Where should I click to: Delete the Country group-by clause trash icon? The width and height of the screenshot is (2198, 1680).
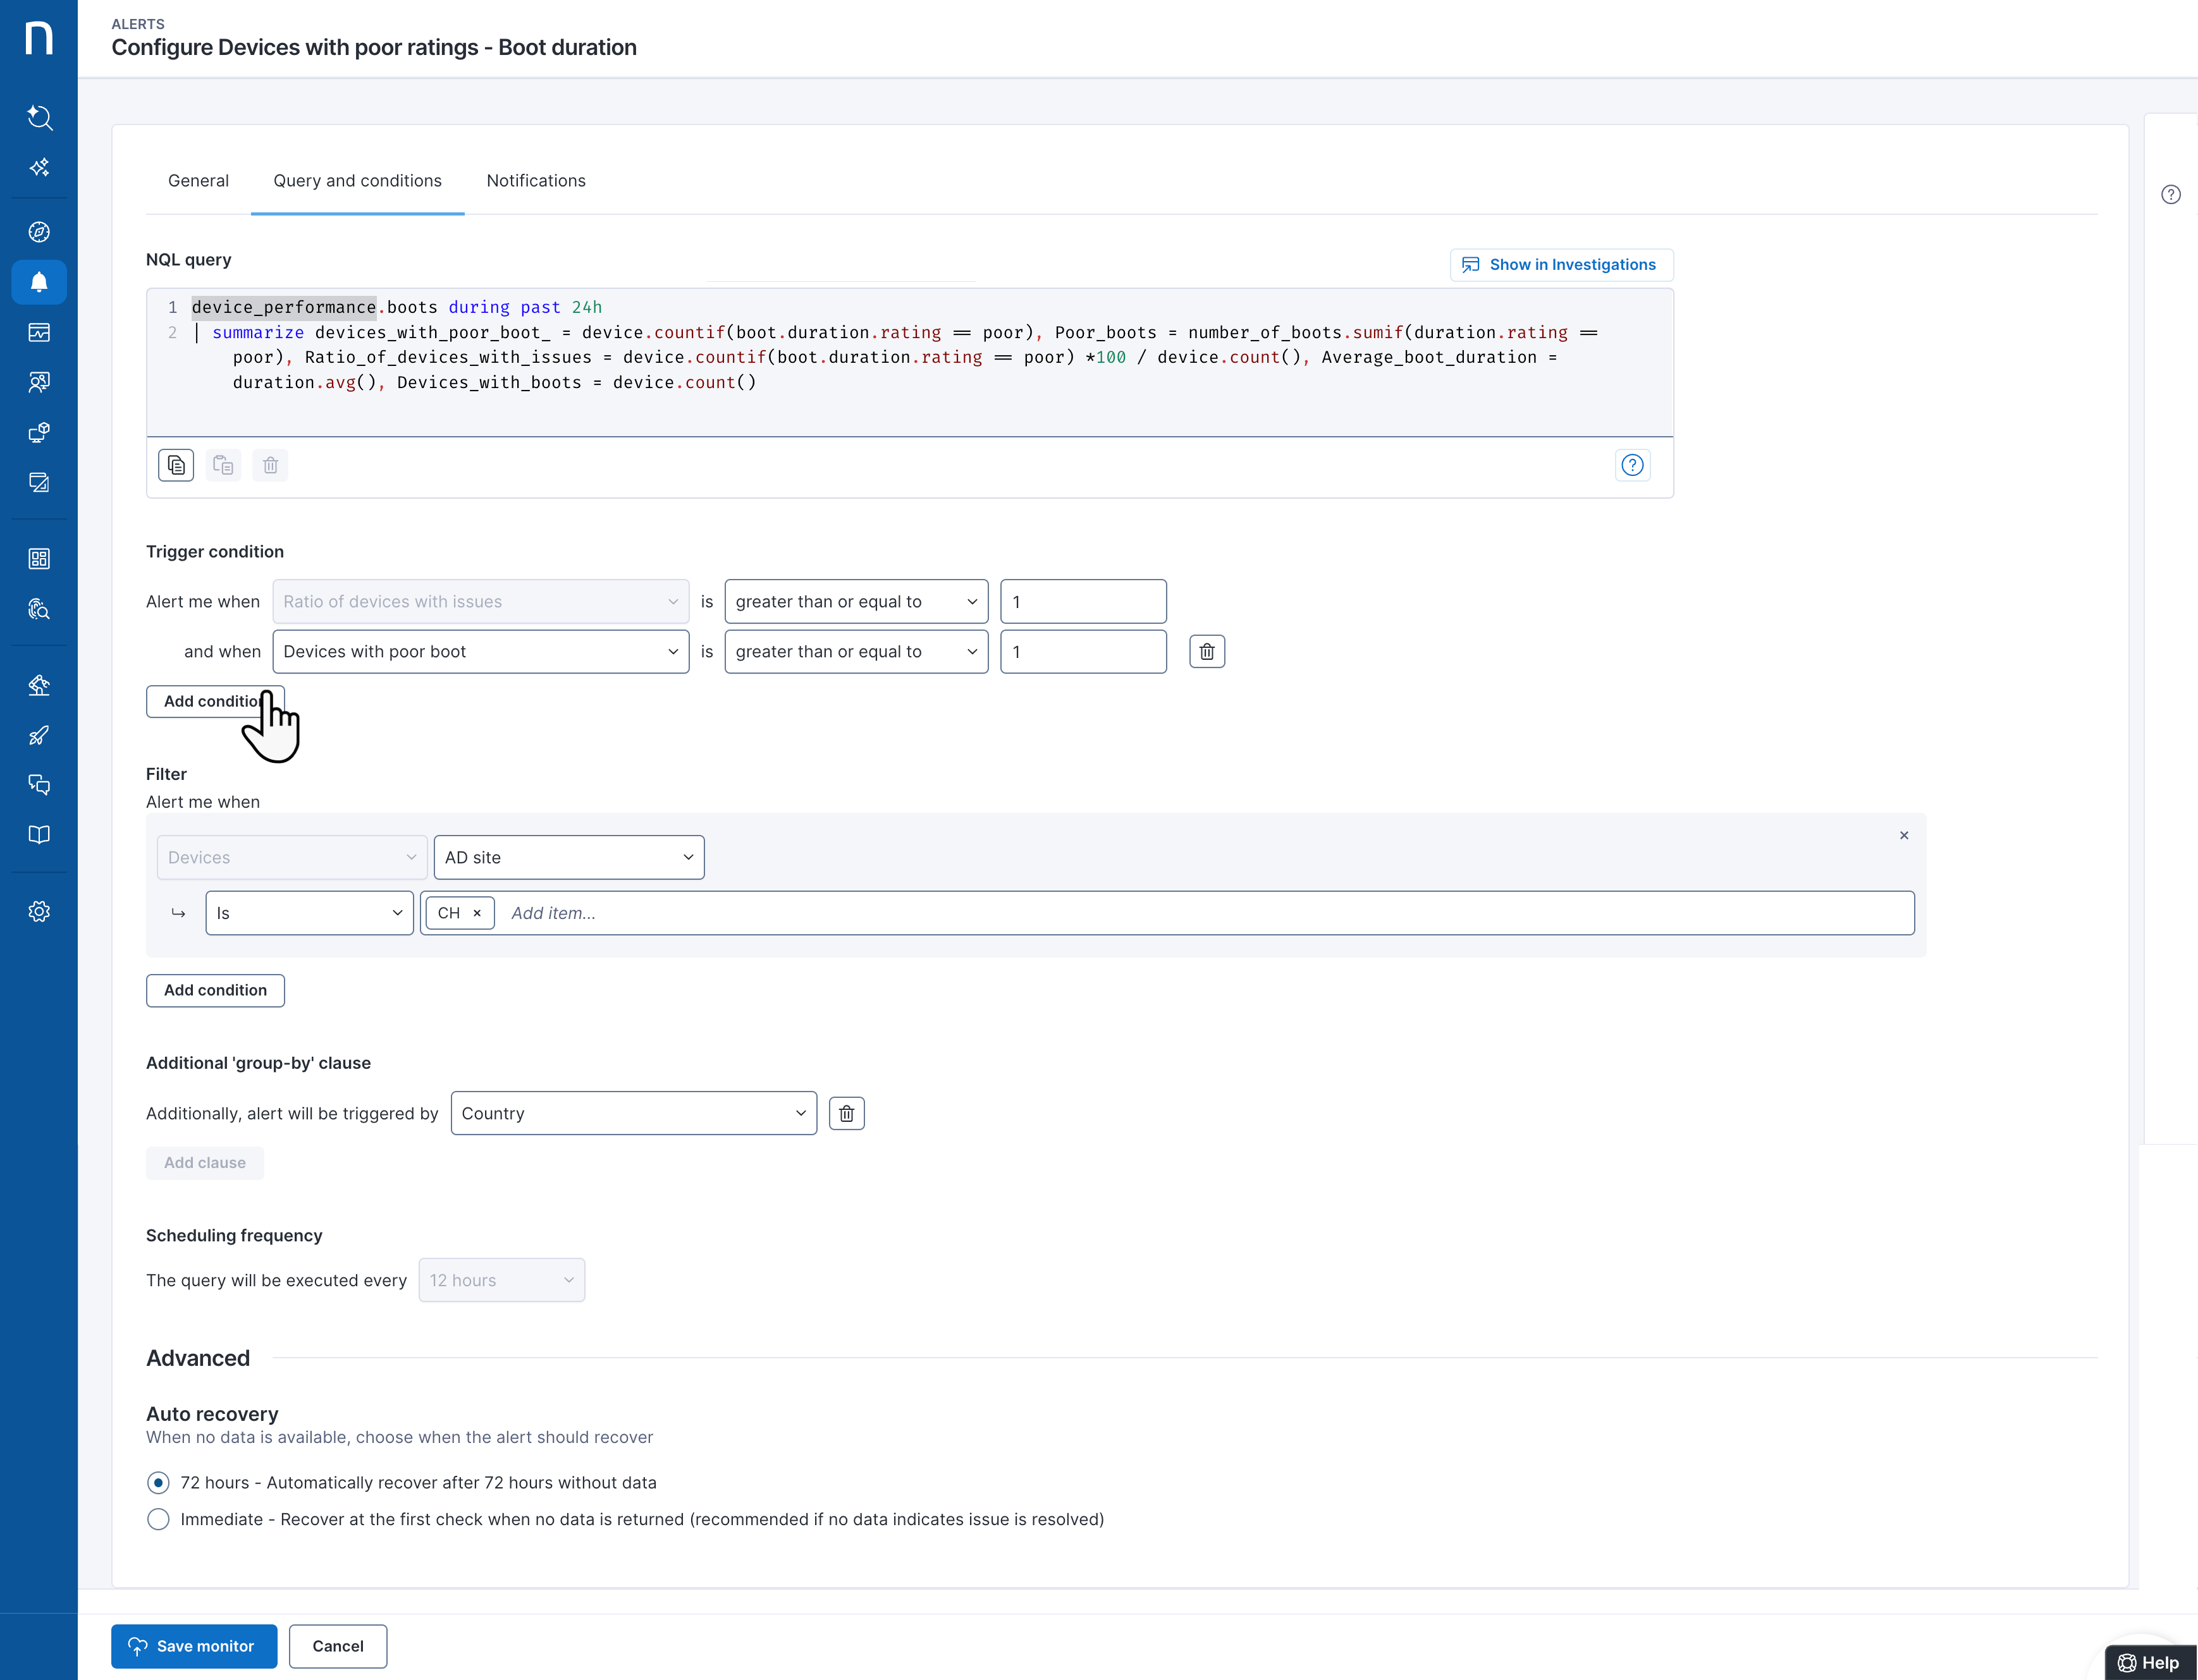click(847, 1113)
